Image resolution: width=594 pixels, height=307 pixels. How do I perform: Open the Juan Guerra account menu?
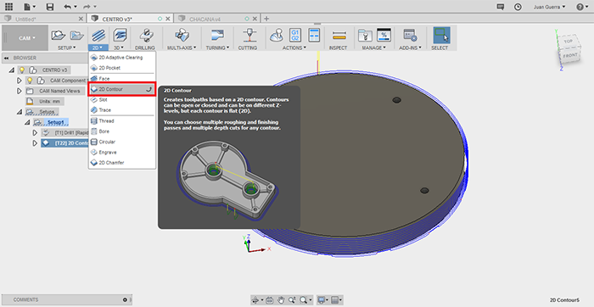coord(549,7)
